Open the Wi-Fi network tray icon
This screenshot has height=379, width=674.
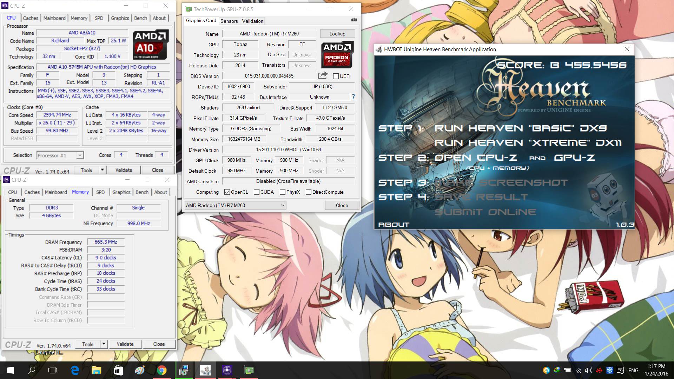pyautogui.click(x=578, y=370)
